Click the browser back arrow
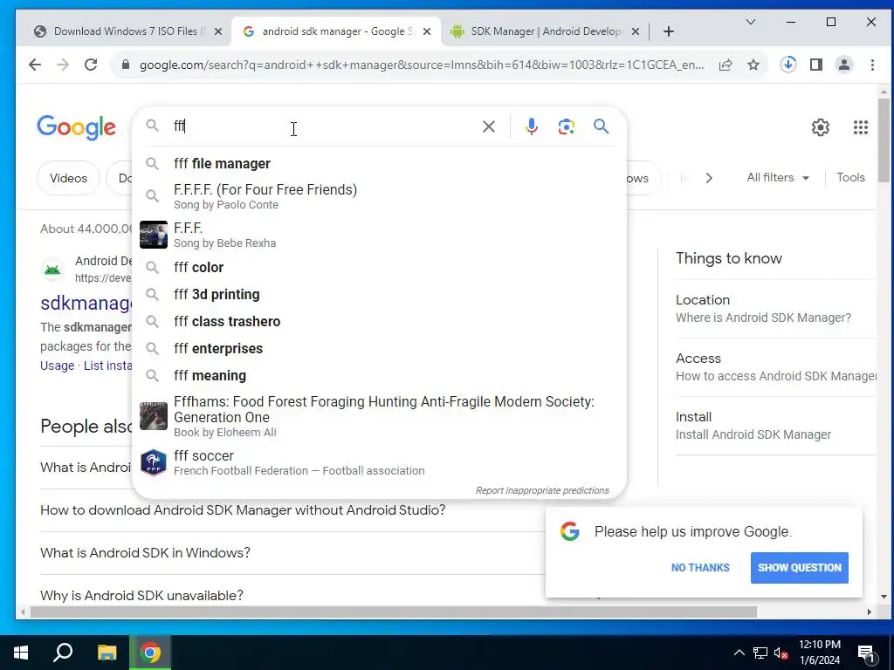Screen dimensions: 894x670 (35, 65)
